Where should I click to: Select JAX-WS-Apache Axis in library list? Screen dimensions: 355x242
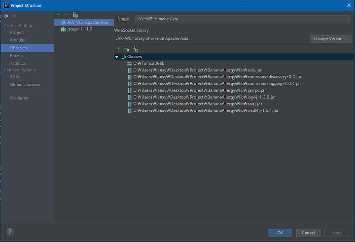[x=84, y=22]
